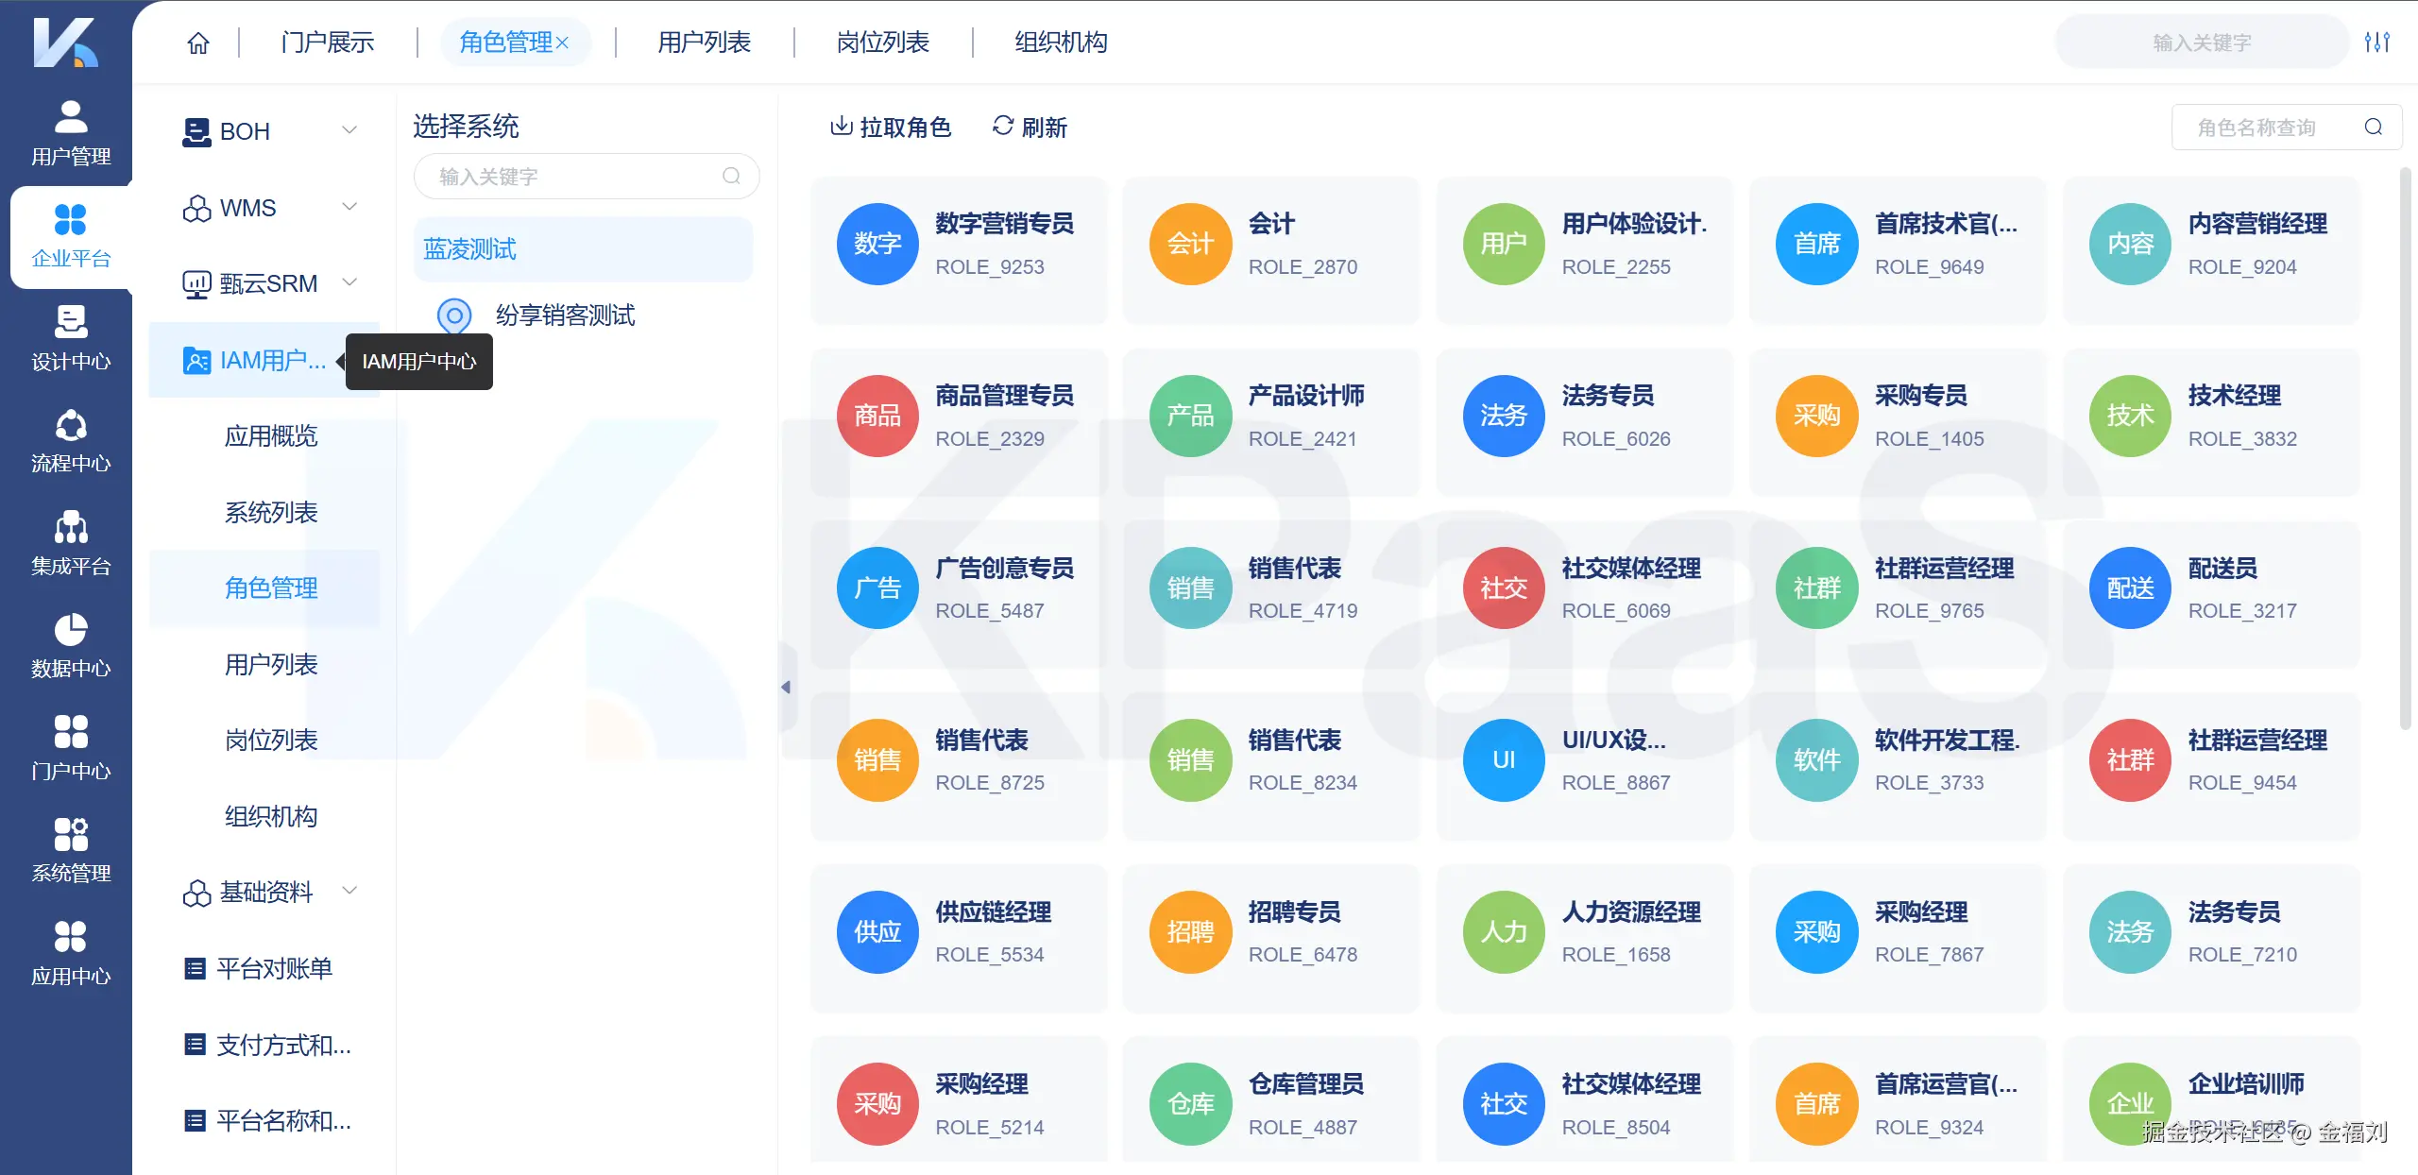Screen dimensions: 2418x1175
Task: Select the 蓝凌测试 system entry
Action: pos(469,248)
